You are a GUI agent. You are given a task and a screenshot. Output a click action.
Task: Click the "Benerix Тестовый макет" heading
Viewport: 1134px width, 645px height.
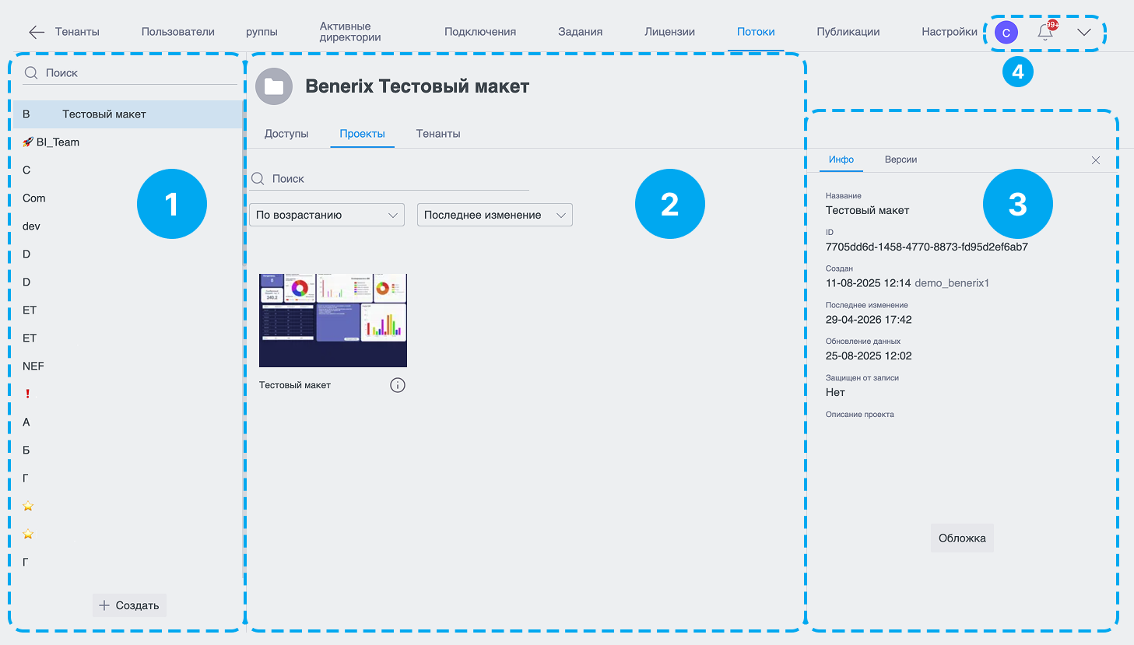(417, 86)
